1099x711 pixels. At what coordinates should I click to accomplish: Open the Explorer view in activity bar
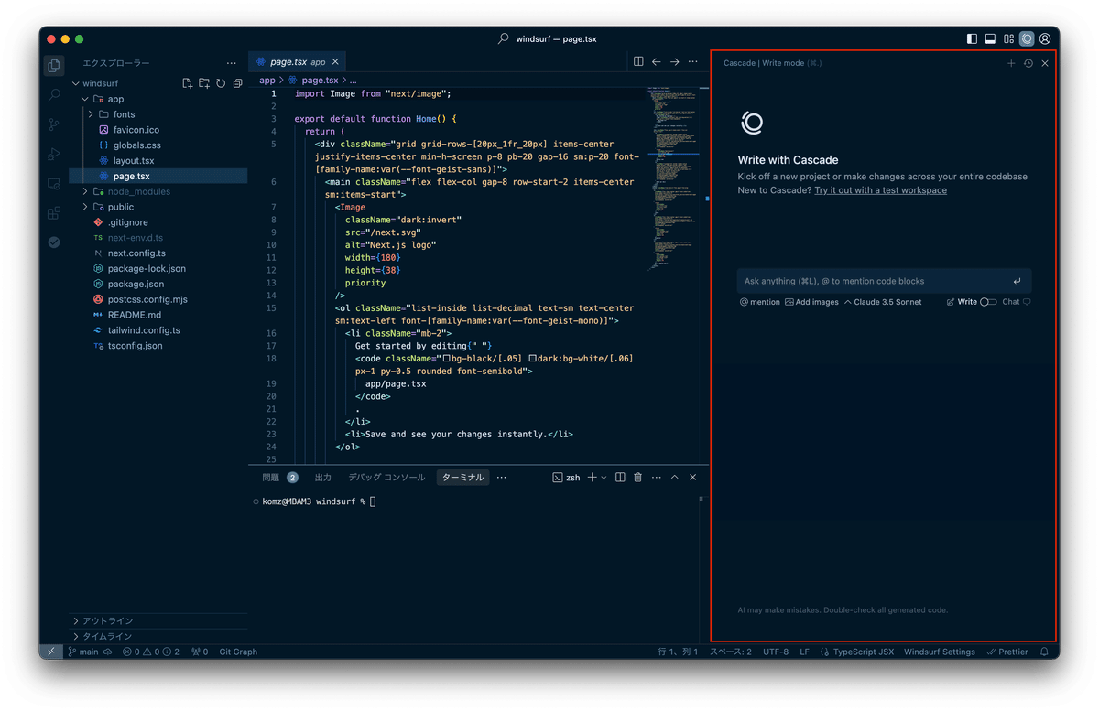pos(54,65)
